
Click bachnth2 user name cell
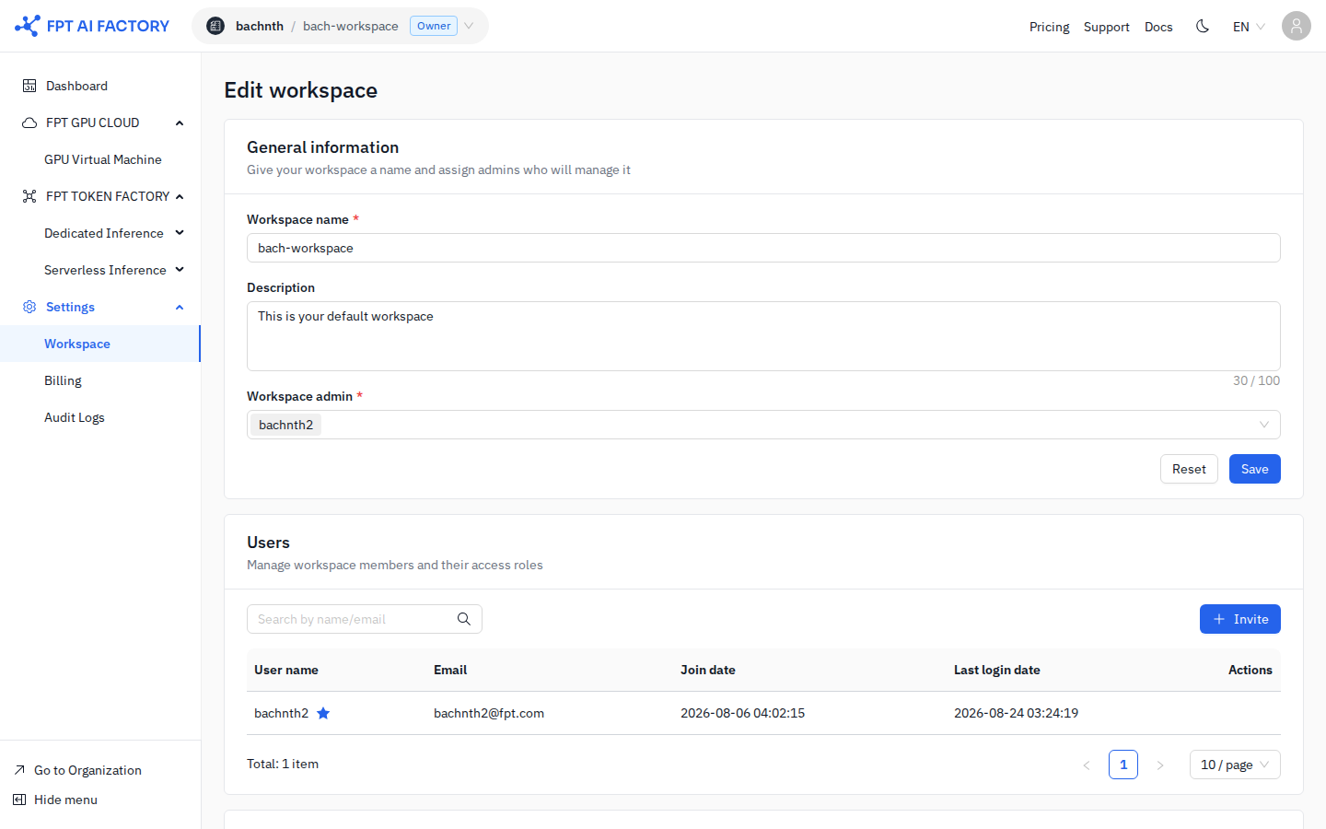281,713
